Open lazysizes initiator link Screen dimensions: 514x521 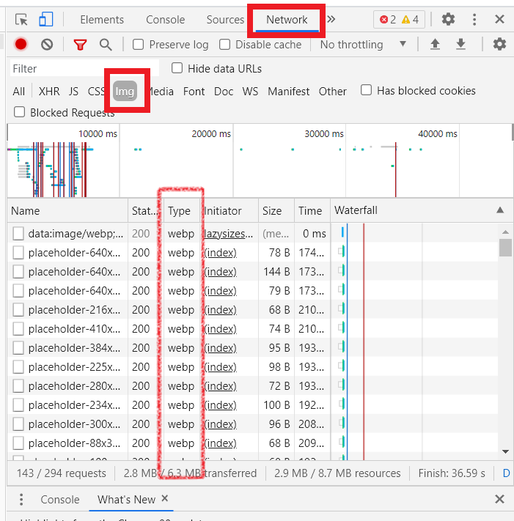(229, 234)
